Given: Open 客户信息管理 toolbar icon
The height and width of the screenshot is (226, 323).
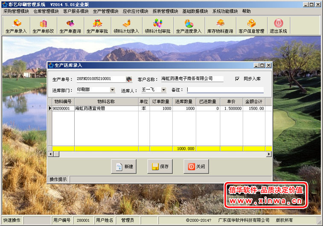Looking at the screenshot, I should click(251, 26).
